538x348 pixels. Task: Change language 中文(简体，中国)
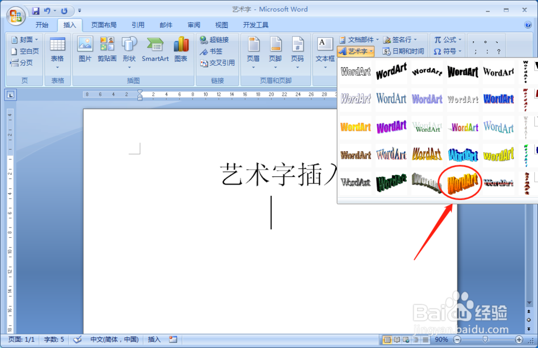coord(114,339)
